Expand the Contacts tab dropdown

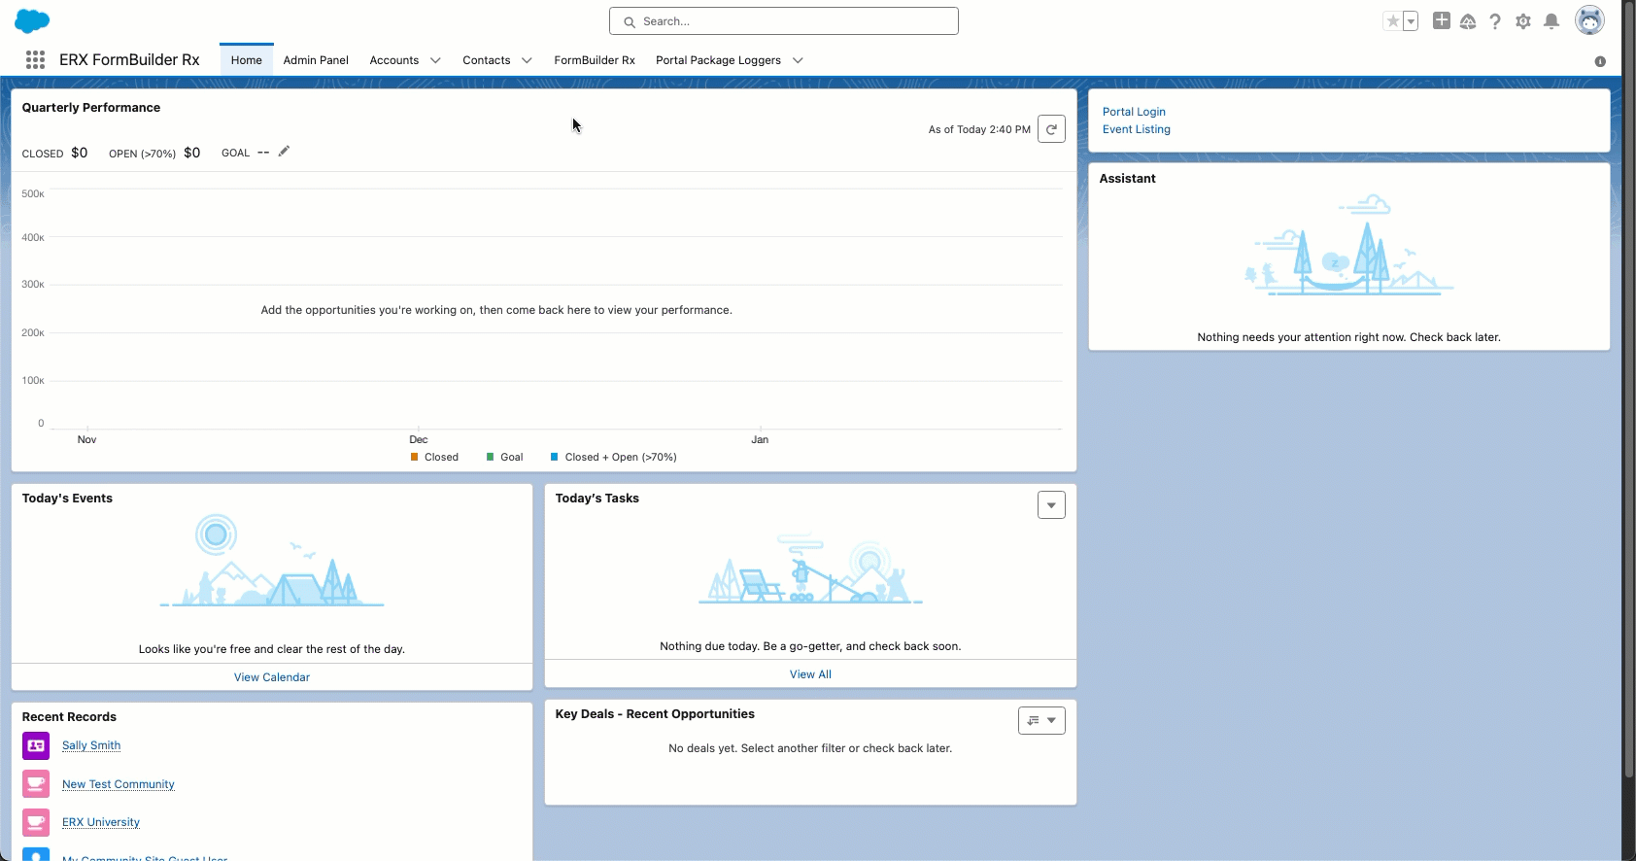pyautogui.click(x=527, y=60)
